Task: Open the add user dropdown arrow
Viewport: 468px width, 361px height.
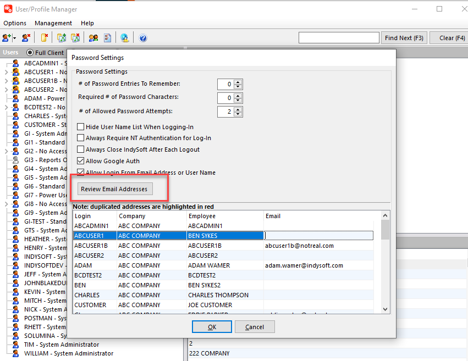Action: pyautogui.click(x=14, y=38)
